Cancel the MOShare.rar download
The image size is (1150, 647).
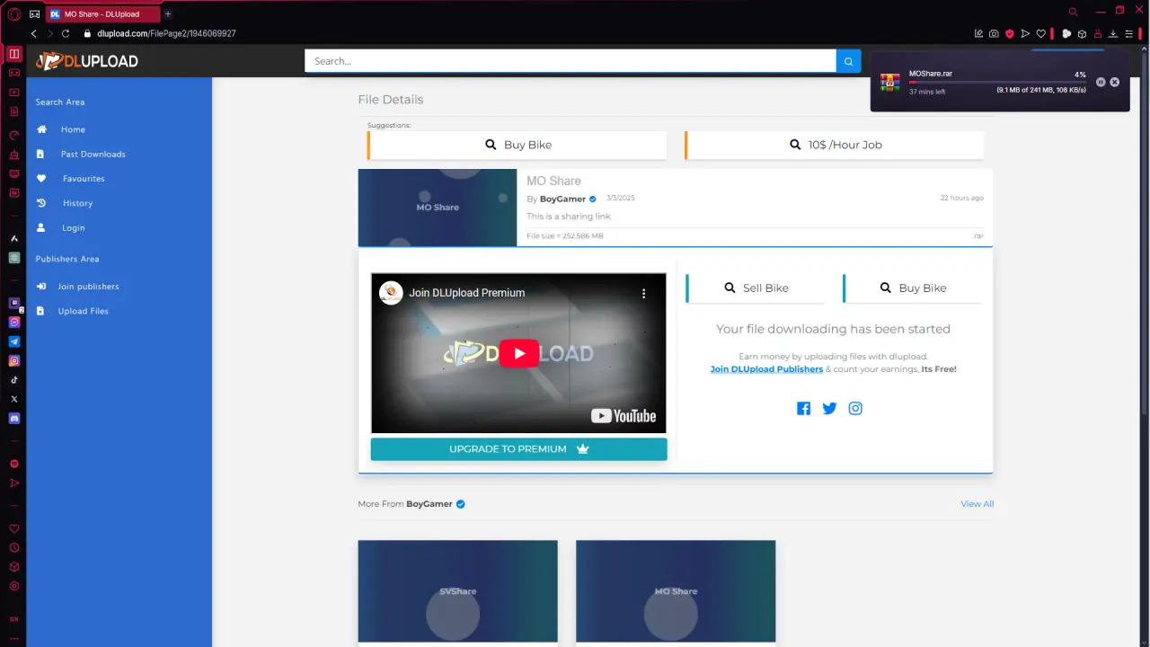coord(1115,82)
